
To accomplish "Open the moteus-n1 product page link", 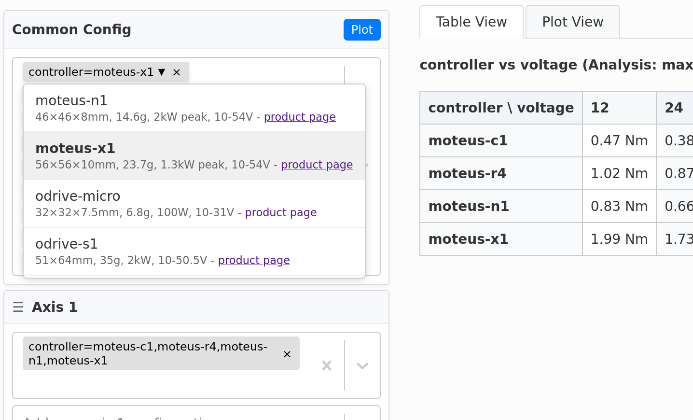I will pyautogui.click(x=300, y=117).
